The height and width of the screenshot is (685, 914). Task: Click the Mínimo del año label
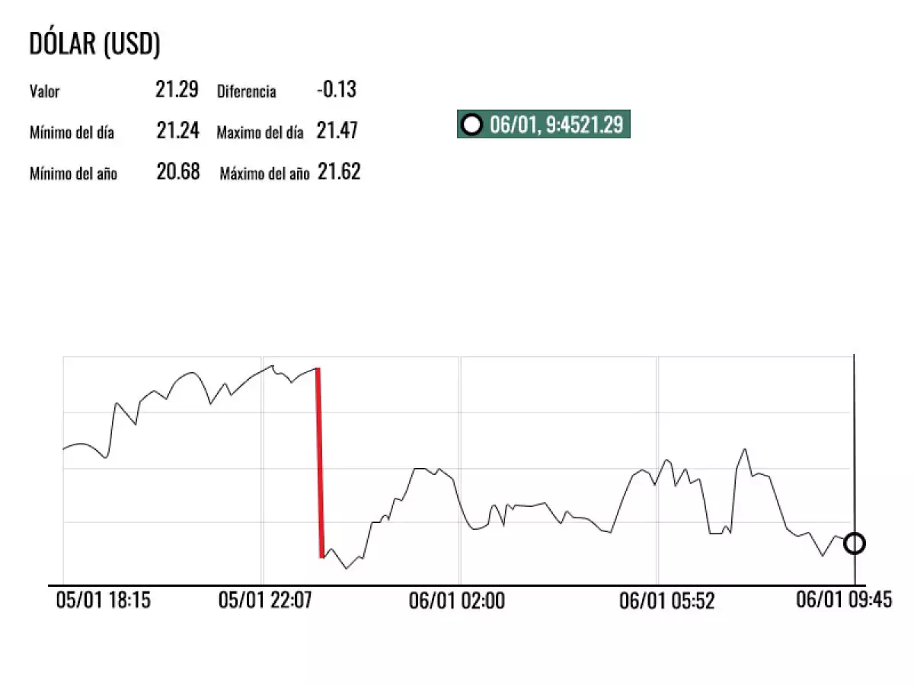(73, 174)
